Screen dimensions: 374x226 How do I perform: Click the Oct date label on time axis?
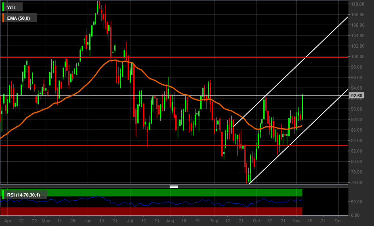[x=256, y=221]
